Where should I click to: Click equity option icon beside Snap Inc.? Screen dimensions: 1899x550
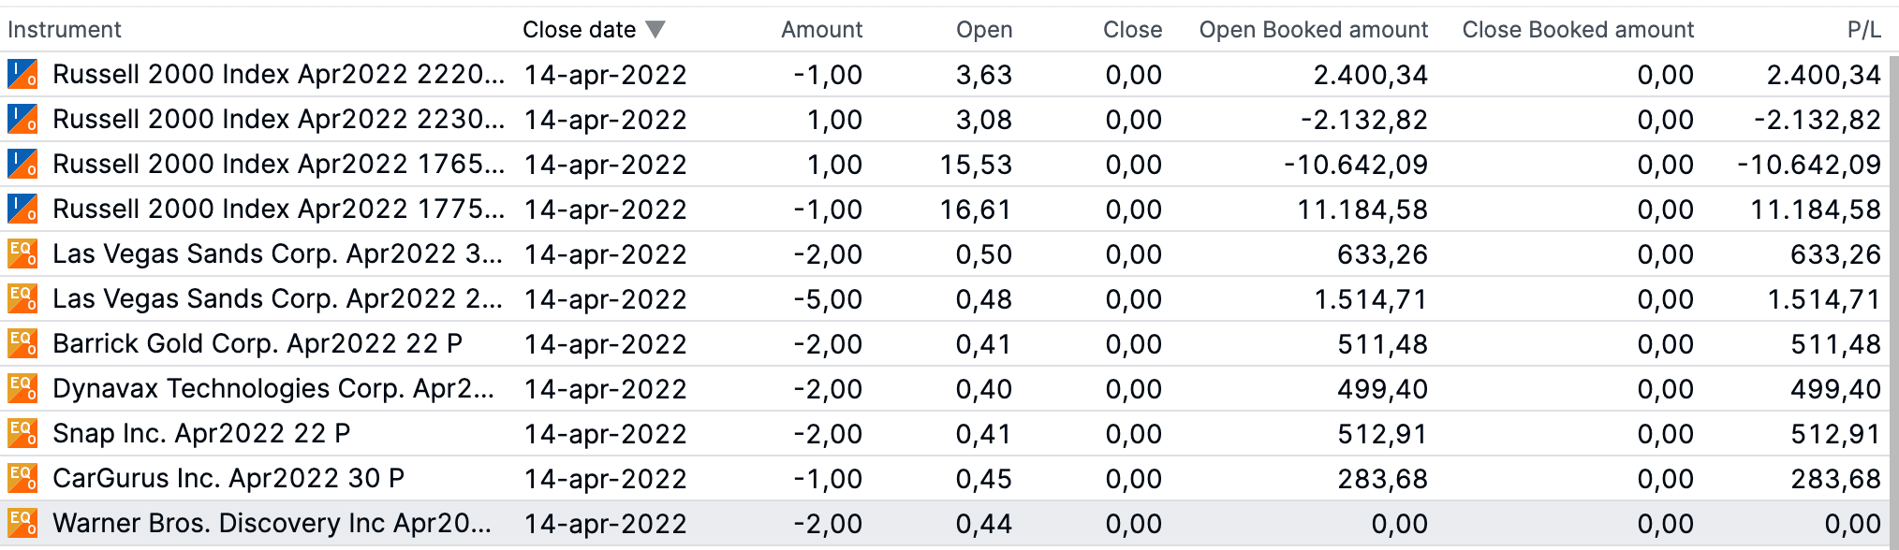coord(22,433)
